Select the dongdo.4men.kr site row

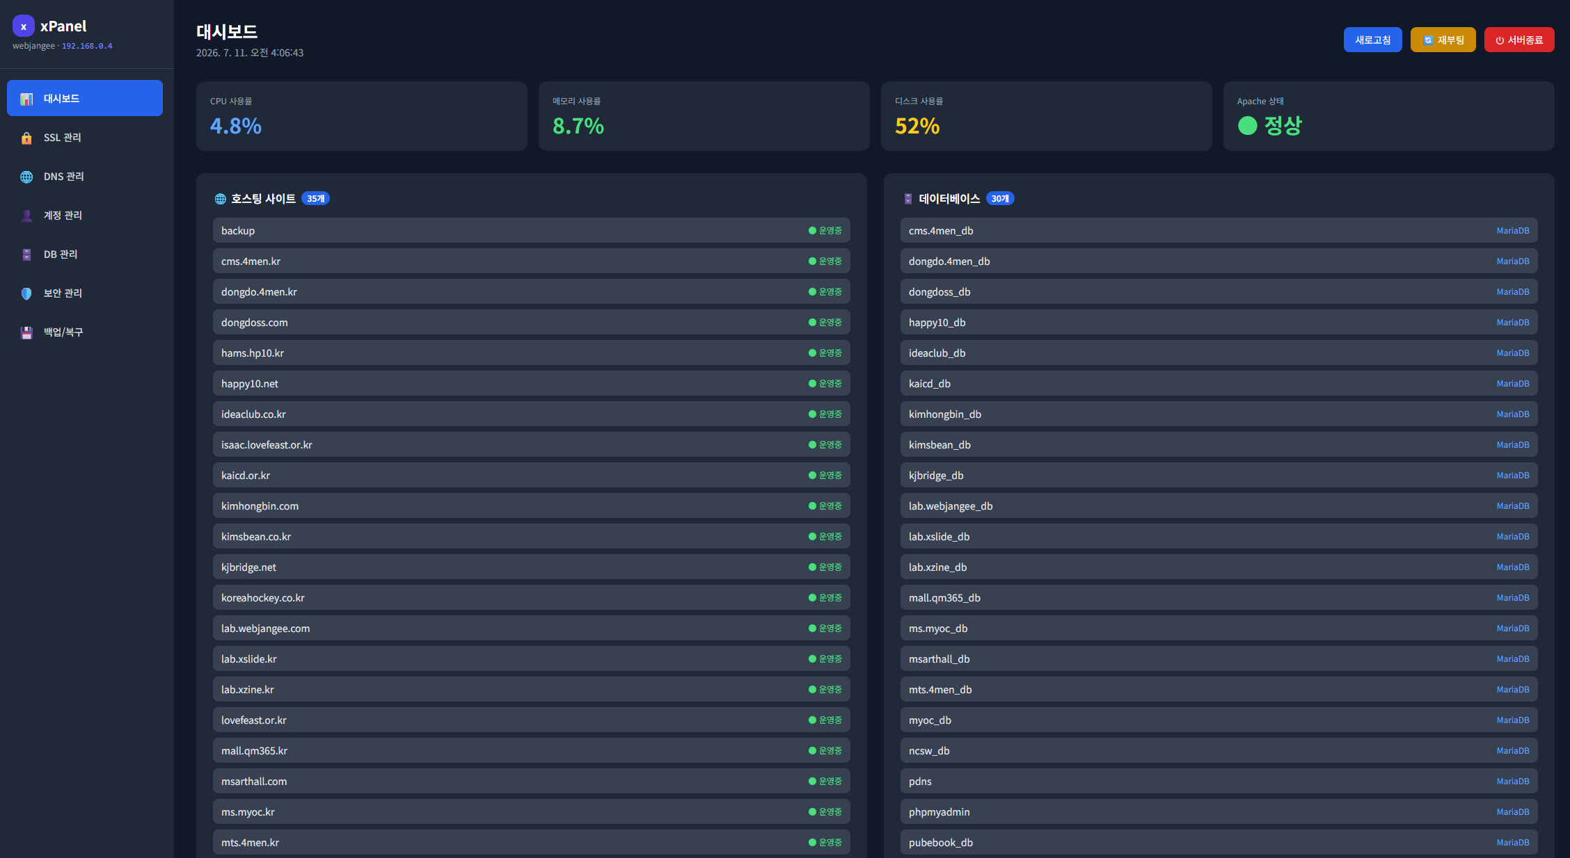tap(532, 291)
